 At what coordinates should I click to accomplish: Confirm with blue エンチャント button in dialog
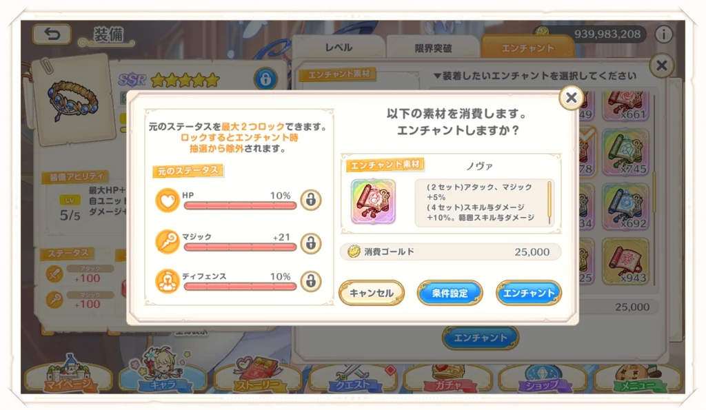[529, 293]
